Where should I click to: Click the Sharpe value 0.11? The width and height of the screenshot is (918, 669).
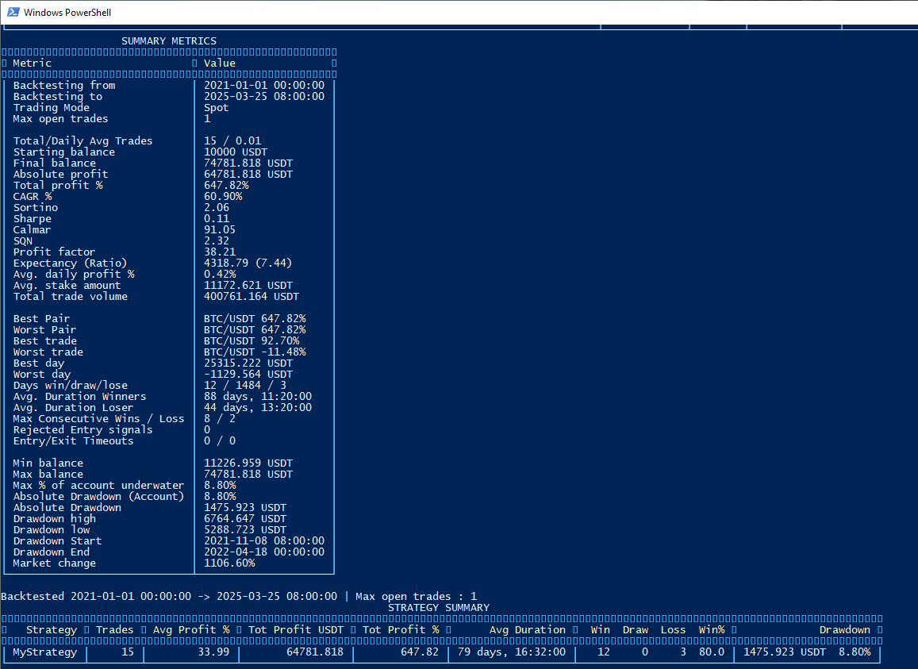(217, 219)
